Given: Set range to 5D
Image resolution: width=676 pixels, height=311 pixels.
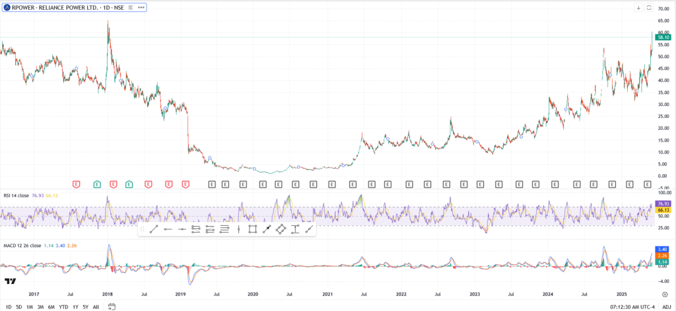Looking at the screenshot, I should (x=19, y=306).
